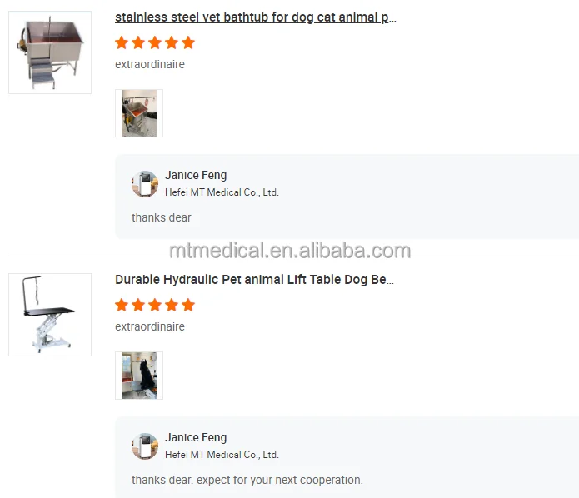
Task: Click the third star of the lift table rating
Action: tap(155, 306)
